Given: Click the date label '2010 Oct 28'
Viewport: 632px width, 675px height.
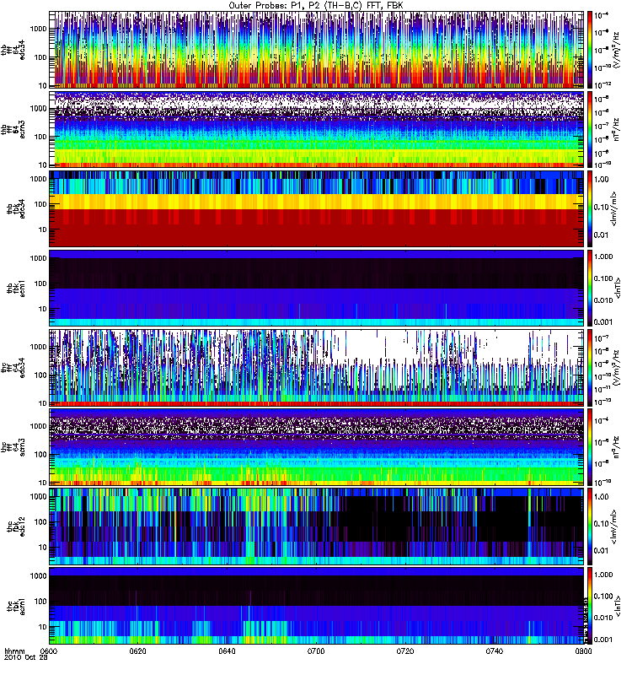Looking at the screenshot, I should [26, 658].
